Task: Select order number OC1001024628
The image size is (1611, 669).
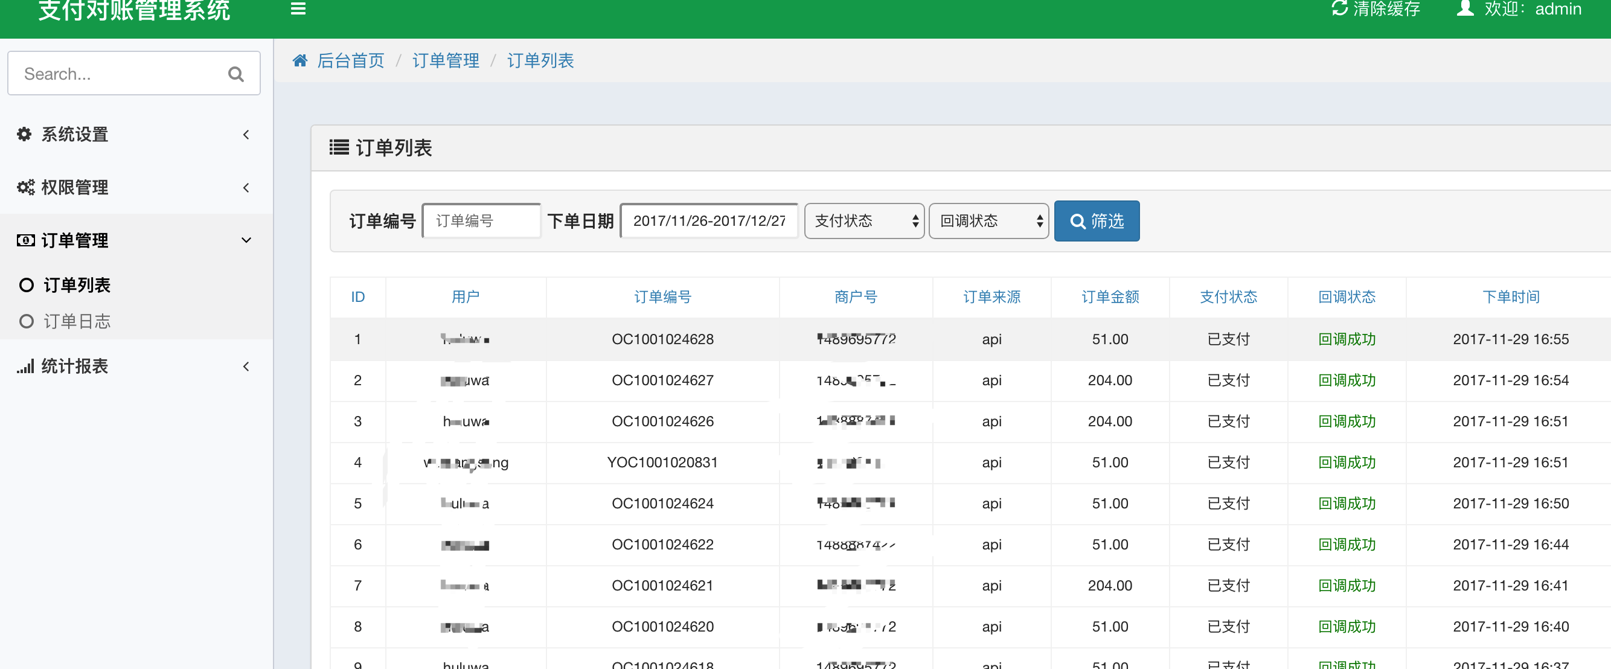Action: pos(662,339)
